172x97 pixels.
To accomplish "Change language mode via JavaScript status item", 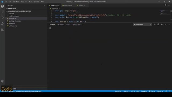I will coord(144,91).
